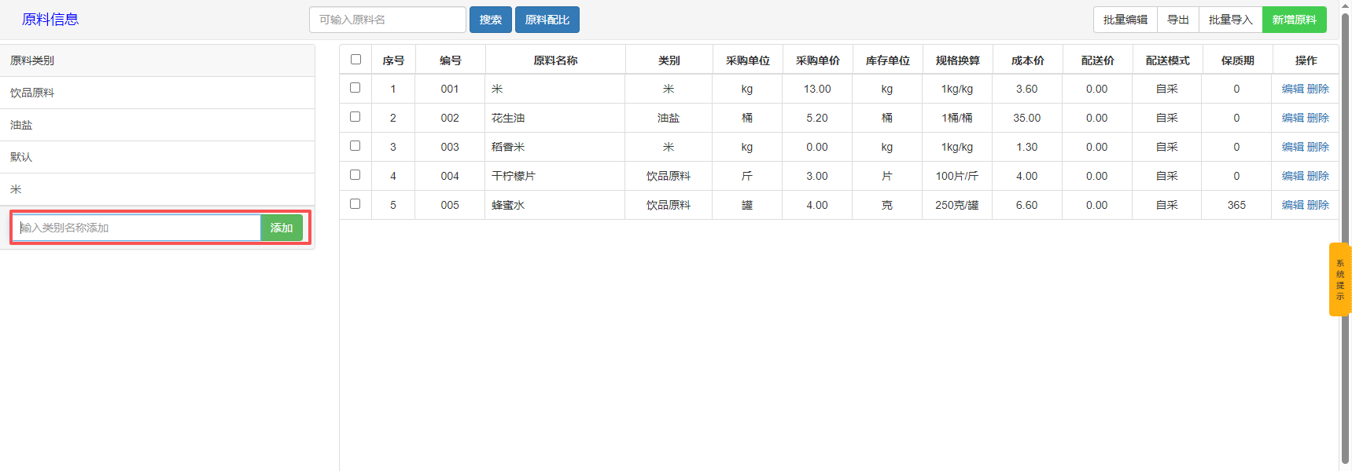Click the 搜索 search button

(x=490, y=20)
